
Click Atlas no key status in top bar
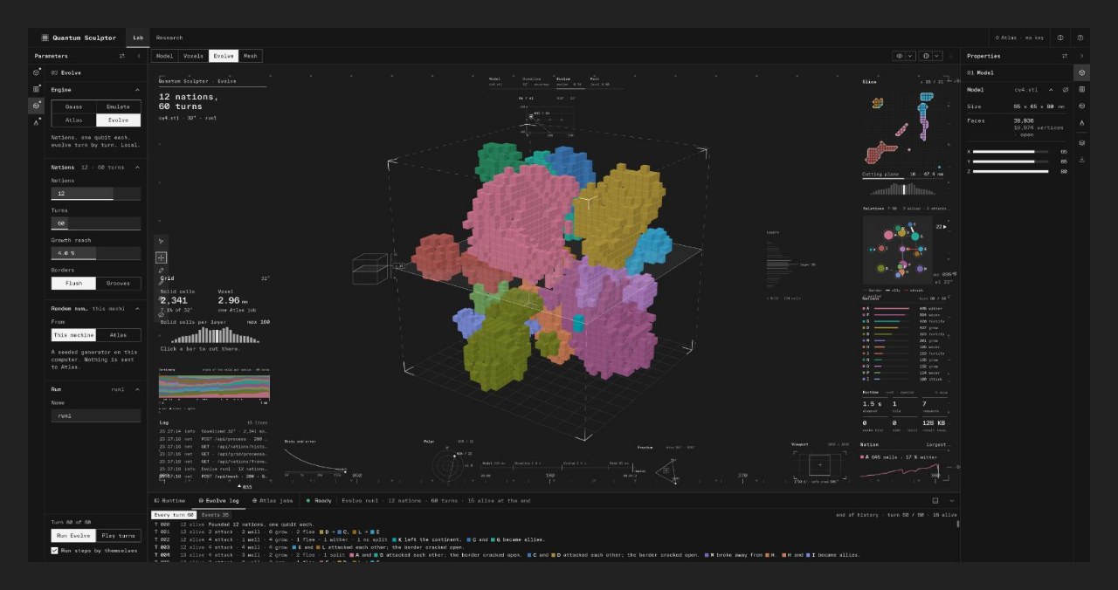coord(1019,38)
